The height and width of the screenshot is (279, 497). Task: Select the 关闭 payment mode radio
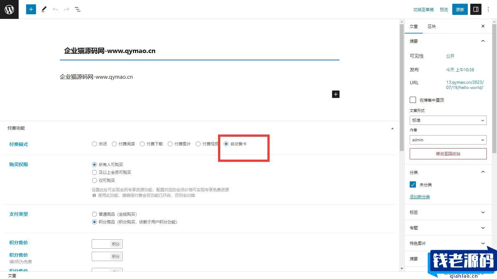point(94,144)
